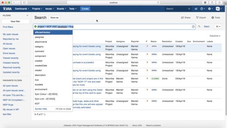Open the Safari downloads icon

tap(205, 2)
